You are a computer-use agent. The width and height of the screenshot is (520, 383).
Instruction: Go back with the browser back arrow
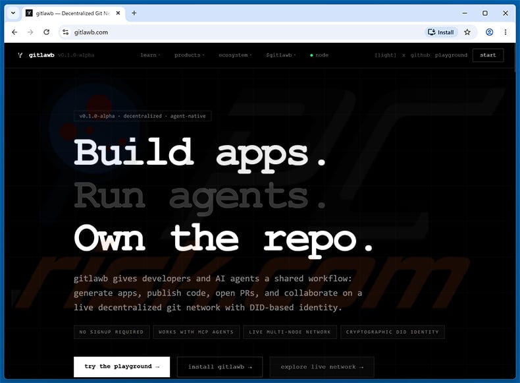tap(14, 32)
